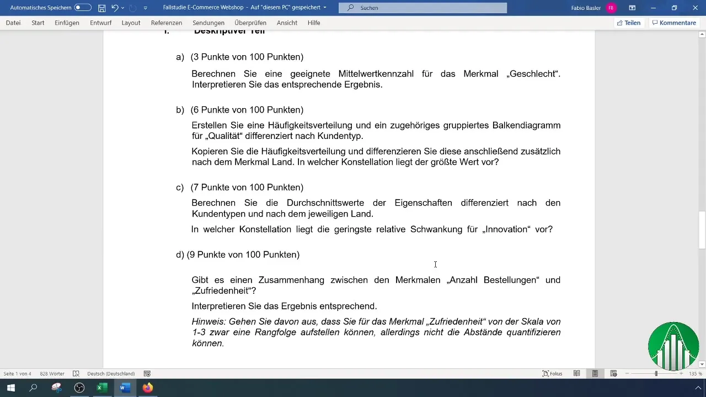This screenshot has height=397, width=706.
Task: Click the text "(6 Punkte von 100 Punkten)"
Action: [247, 110]
